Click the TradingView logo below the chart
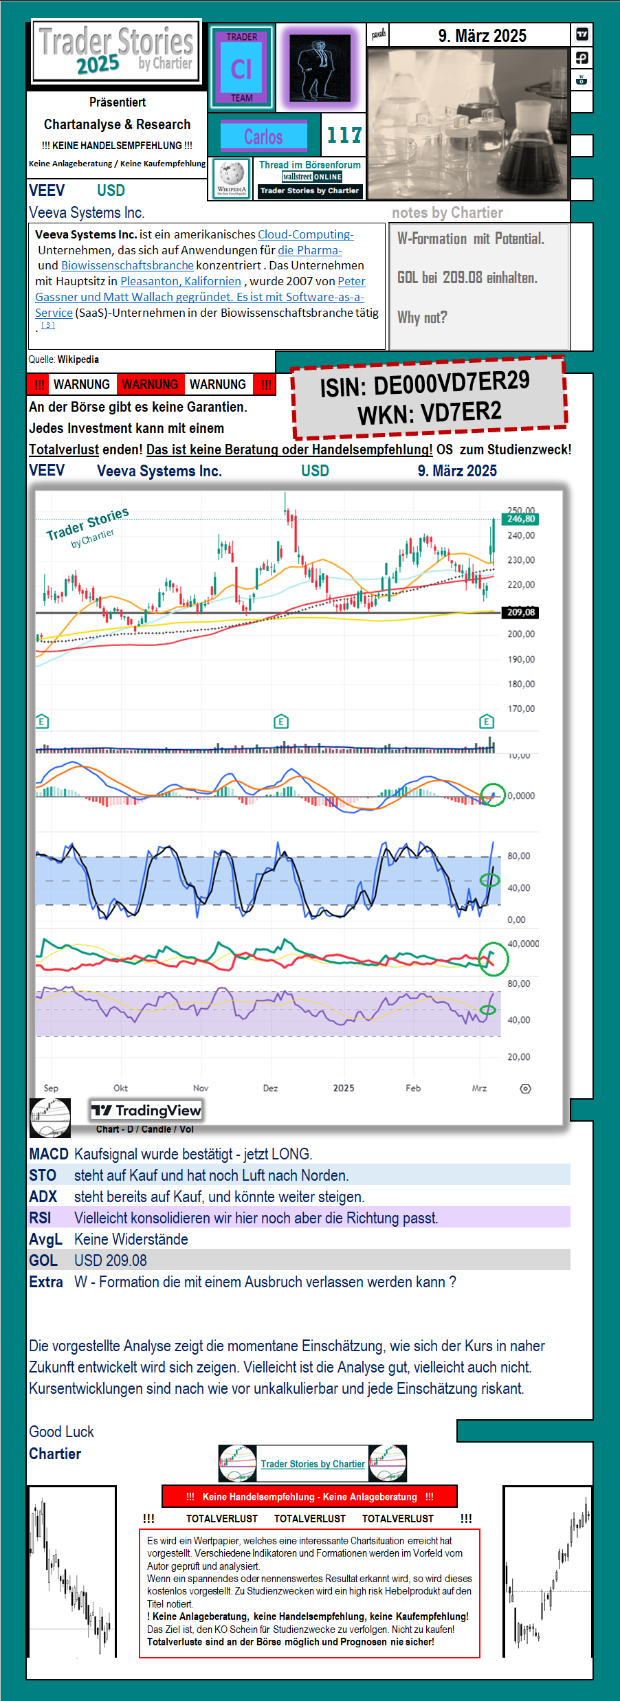 click(146, 1110)
